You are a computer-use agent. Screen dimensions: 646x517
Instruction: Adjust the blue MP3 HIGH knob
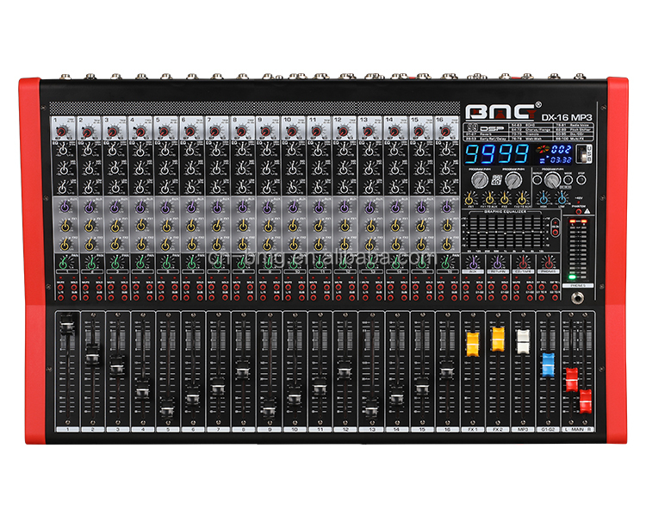(544, 199)
